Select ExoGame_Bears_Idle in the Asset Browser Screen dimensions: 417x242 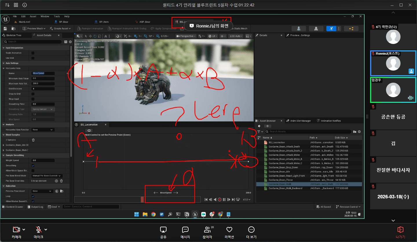(279, 172)
